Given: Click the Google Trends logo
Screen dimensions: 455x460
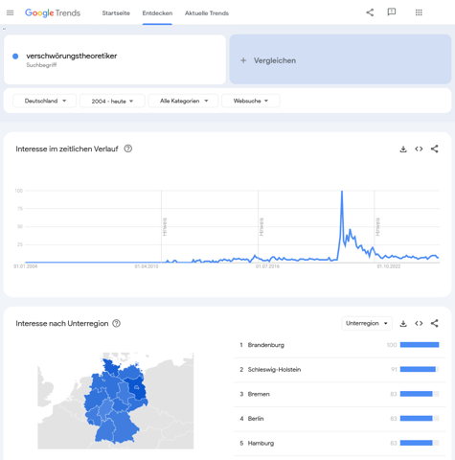Looking at the screenshot, I should coord(53,12).
